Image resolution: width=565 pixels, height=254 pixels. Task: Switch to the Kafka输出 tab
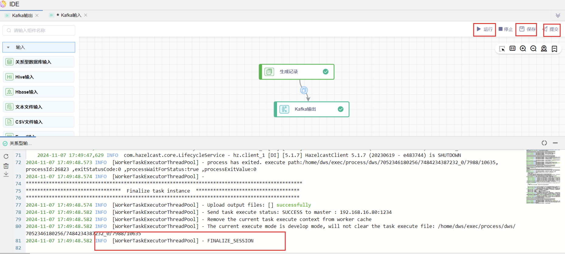click(22, 15)
